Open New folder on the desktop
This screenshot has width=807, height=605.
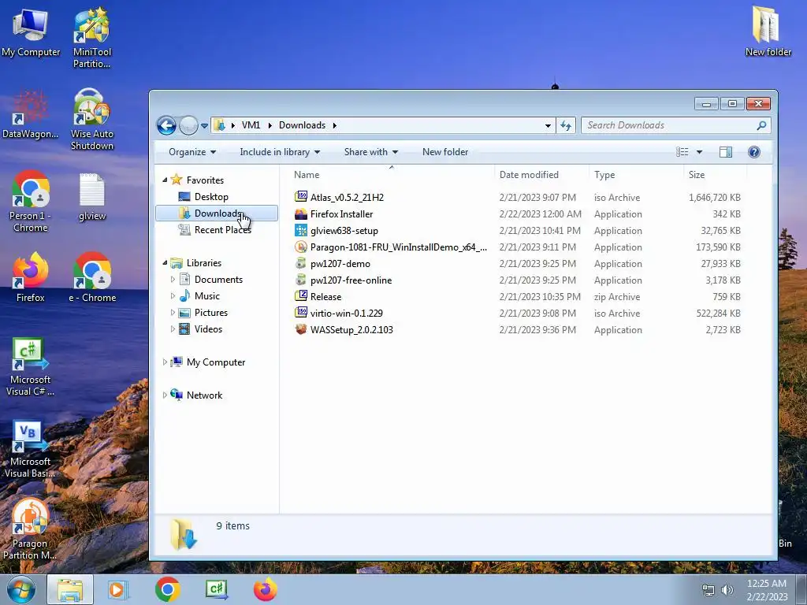768,32
